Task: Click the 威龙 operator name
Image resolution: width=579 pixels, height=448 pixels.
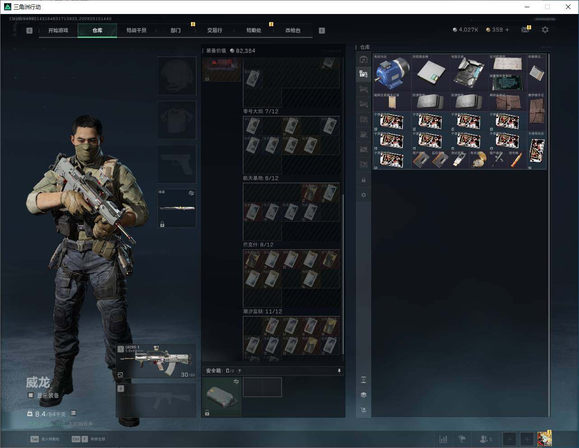Action: pos(38,383)
